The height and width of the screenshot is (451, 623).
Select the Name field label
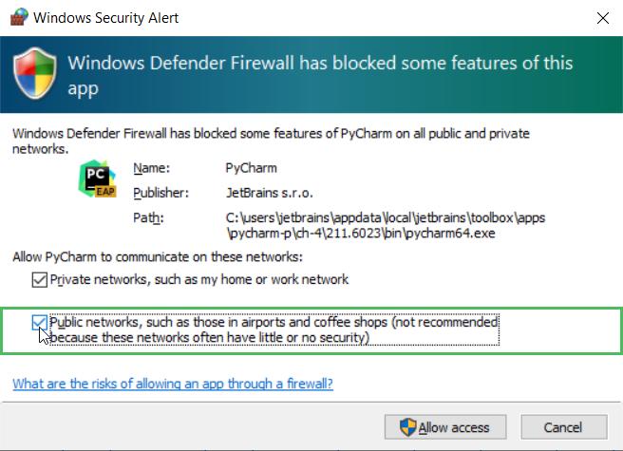pyautogui.click(x=150, y=168)
